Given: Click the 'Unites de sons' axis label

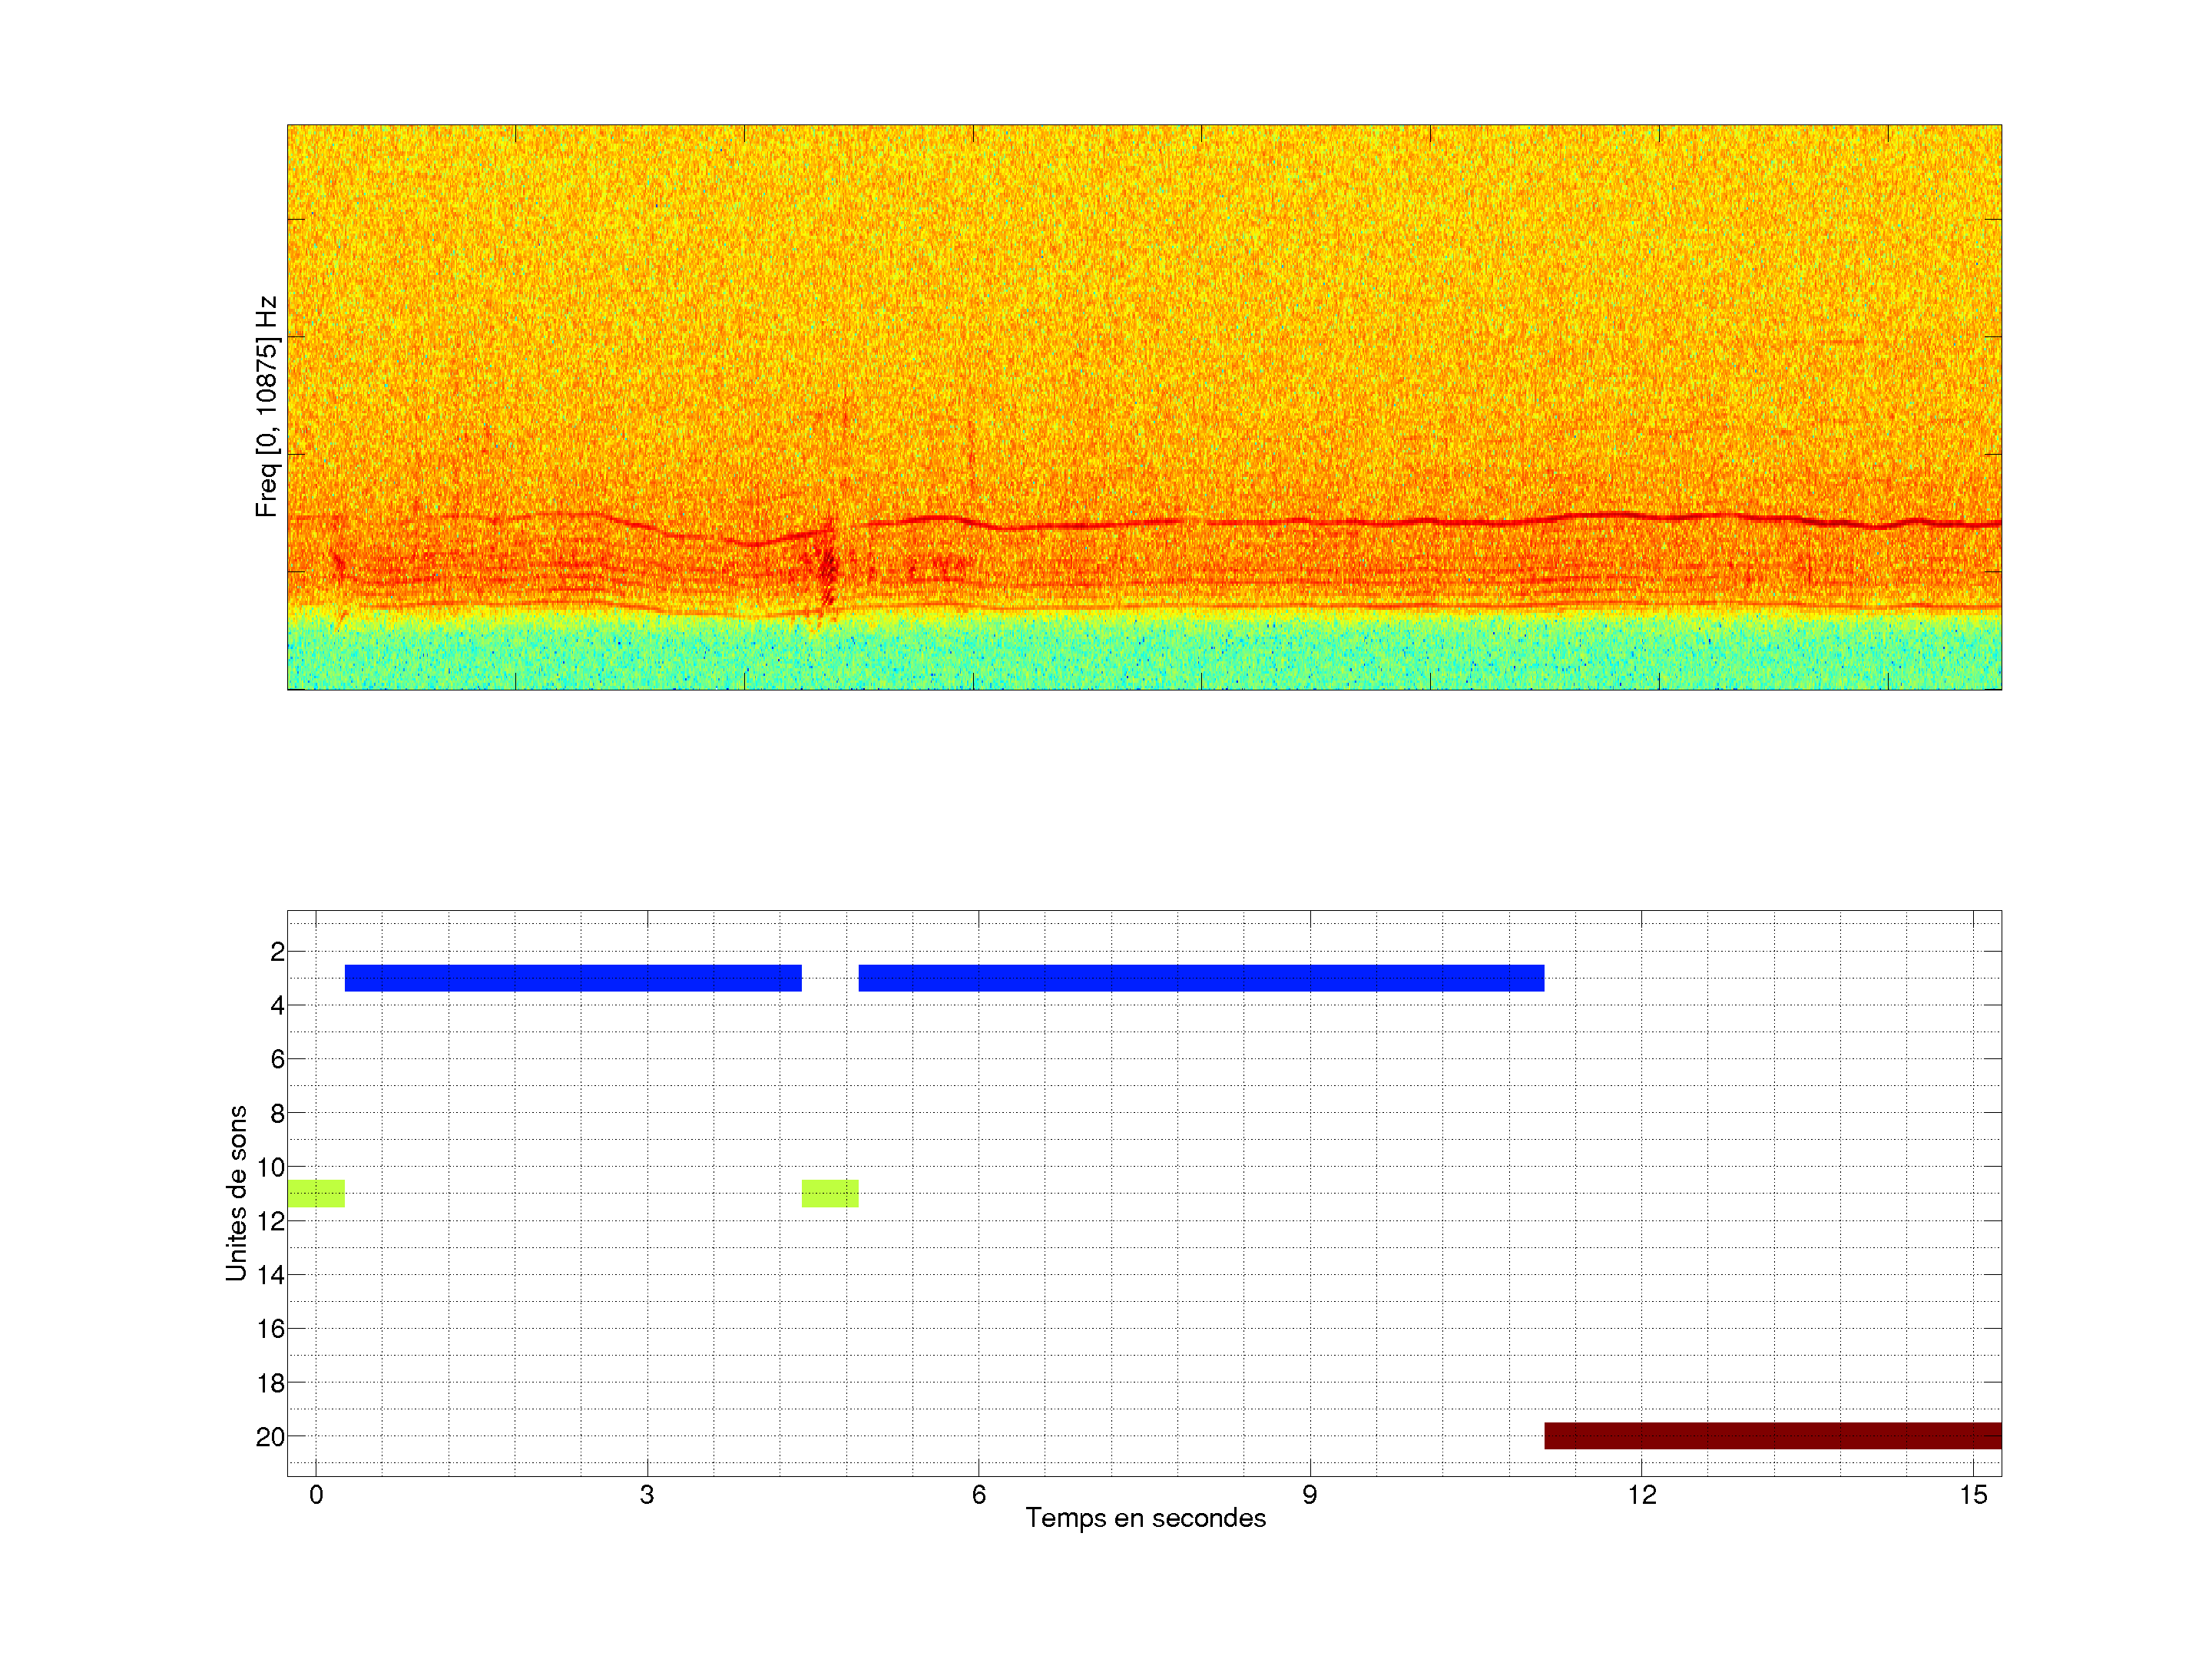Looking at the screenshot, I should [236, 1193].
